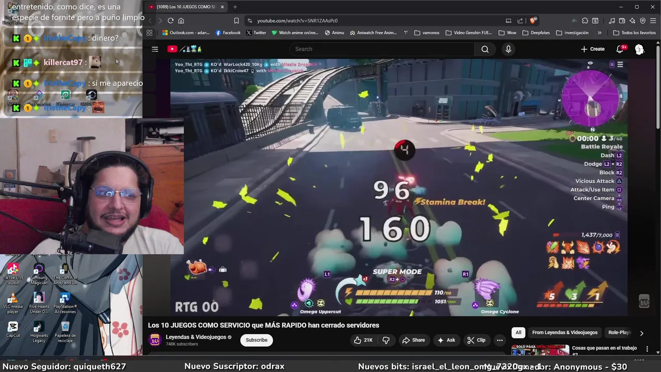Like the video with 21K thumbs up

363,340
